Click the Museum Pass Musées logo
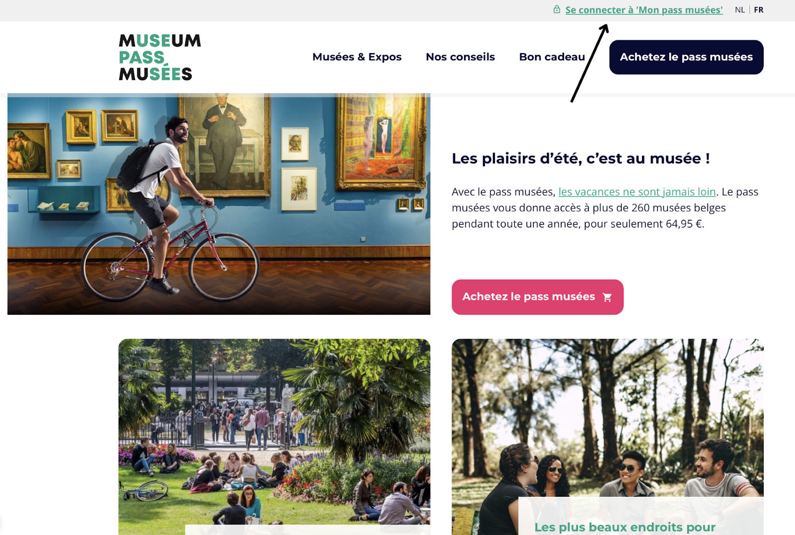This screenshot has width=795, height=535. (160, 57)
